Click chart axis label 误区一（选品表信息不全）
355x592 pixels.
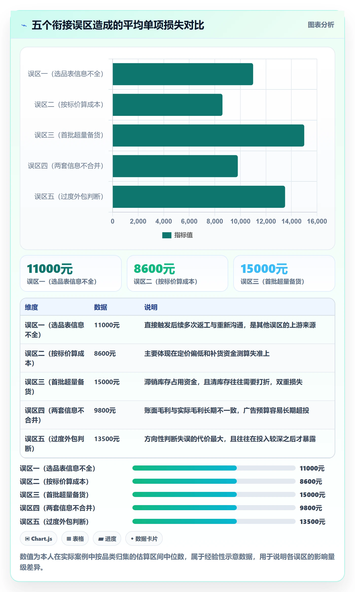click(66, 74)
